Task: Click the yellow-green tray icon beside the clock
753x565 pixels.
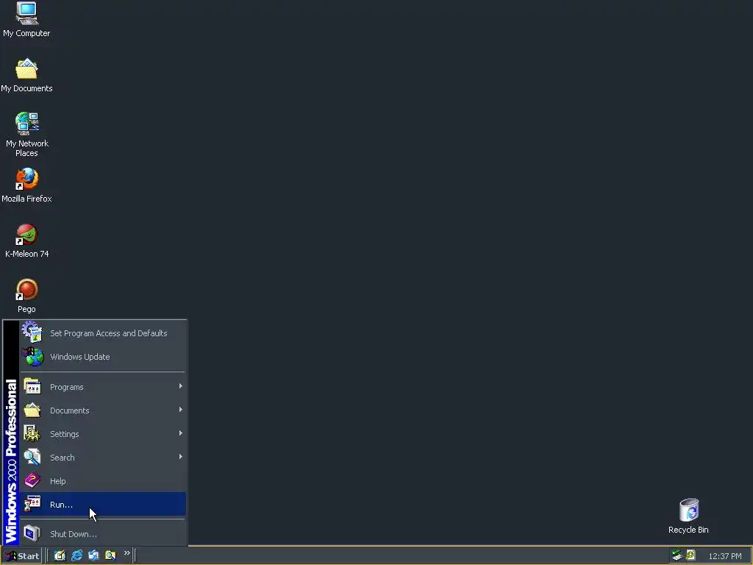Action: [690, 555]
